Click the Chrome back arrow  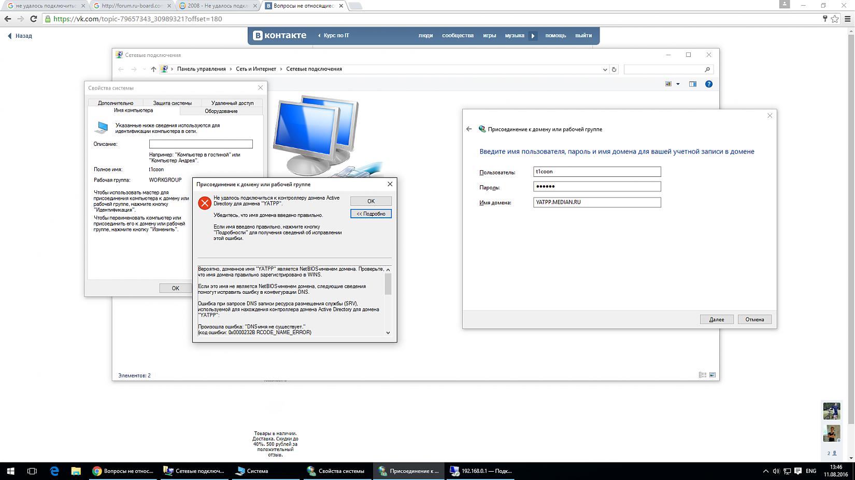(x=7, y=19)
